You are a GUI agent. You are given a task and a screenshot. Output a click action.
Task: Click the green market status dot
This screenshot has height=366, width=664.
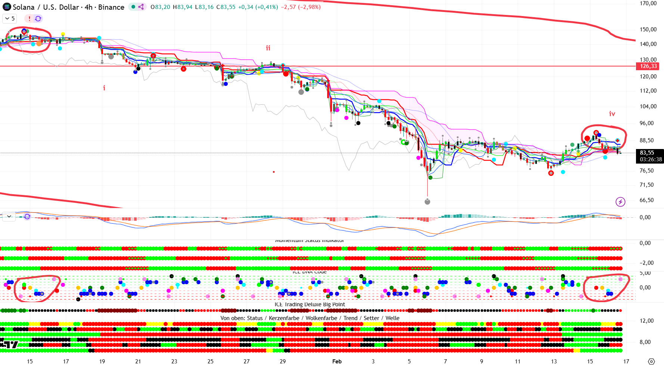(x=133, y=7)
